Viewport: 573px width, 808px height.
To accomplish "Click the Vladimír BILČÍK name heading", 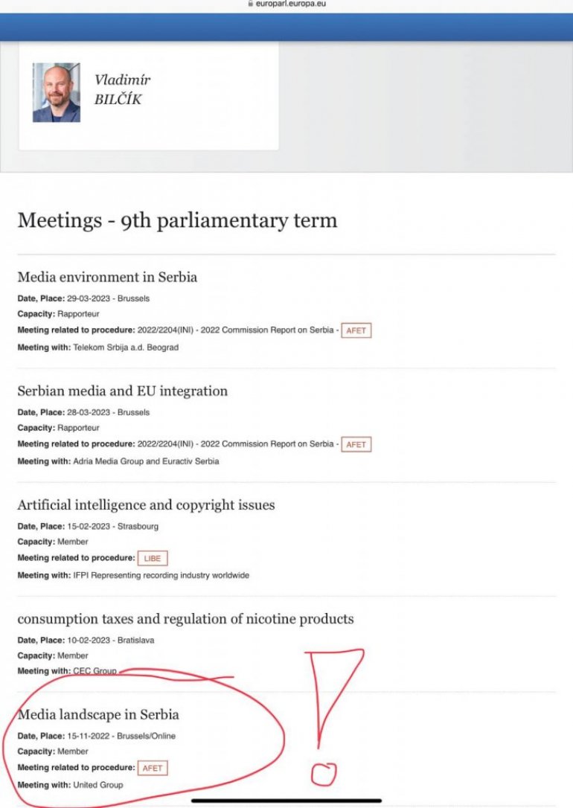I will click(122, 89).
